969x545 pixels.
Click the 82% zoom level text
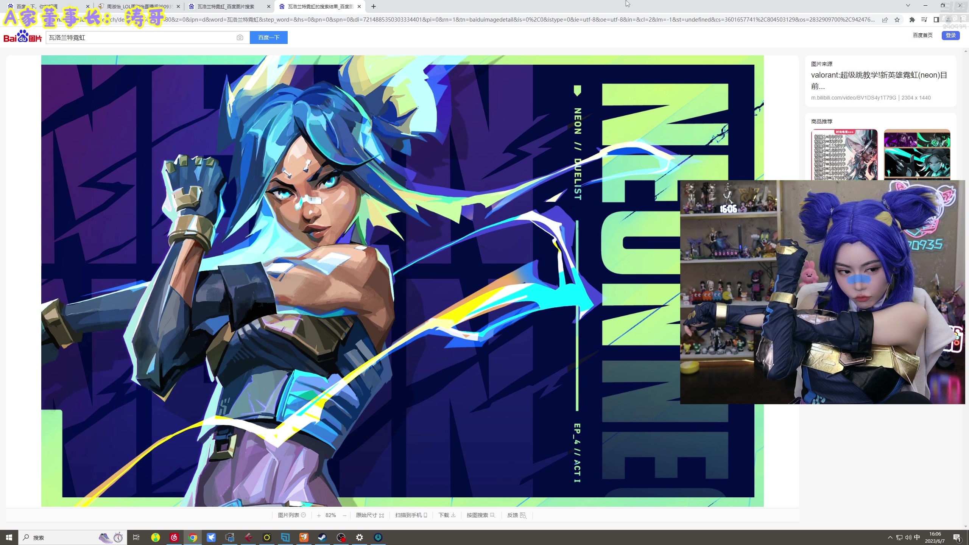(330, 515)
